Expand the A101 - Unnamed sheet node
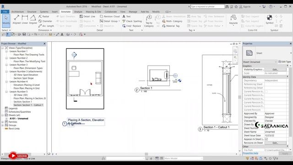The height and width of the screenshot is (165, 293). 6,119
